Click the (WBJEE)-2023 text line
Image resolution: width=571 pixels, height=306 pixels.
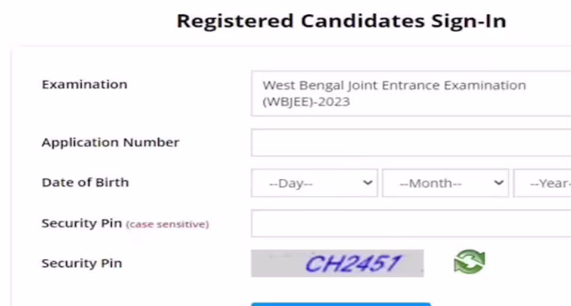click(306, 102)
